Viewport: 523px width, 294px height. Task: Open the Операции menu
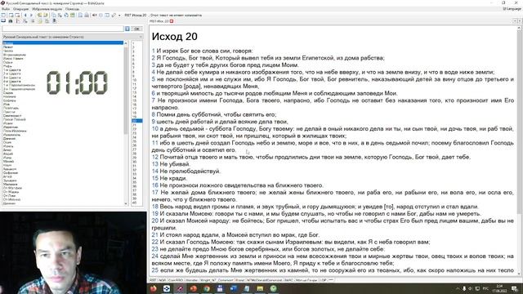coord(20,9)
